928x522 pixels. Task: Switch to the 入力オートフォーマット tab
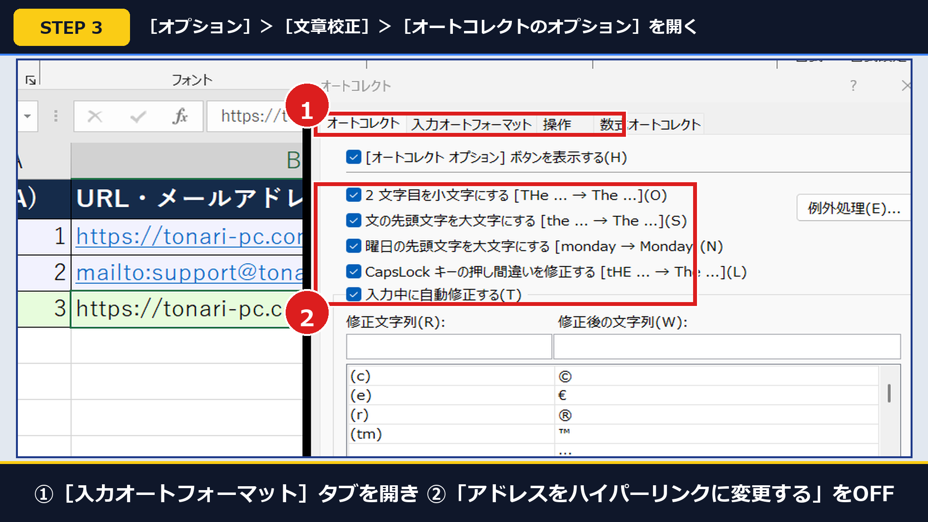tap(471, 125)
